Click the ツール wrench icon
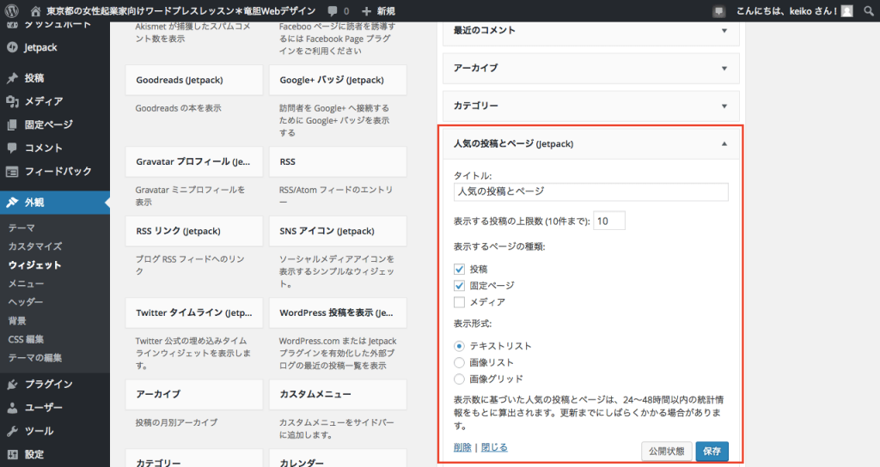This screenshot has width=880, height=467. click(x=12, y=431)
